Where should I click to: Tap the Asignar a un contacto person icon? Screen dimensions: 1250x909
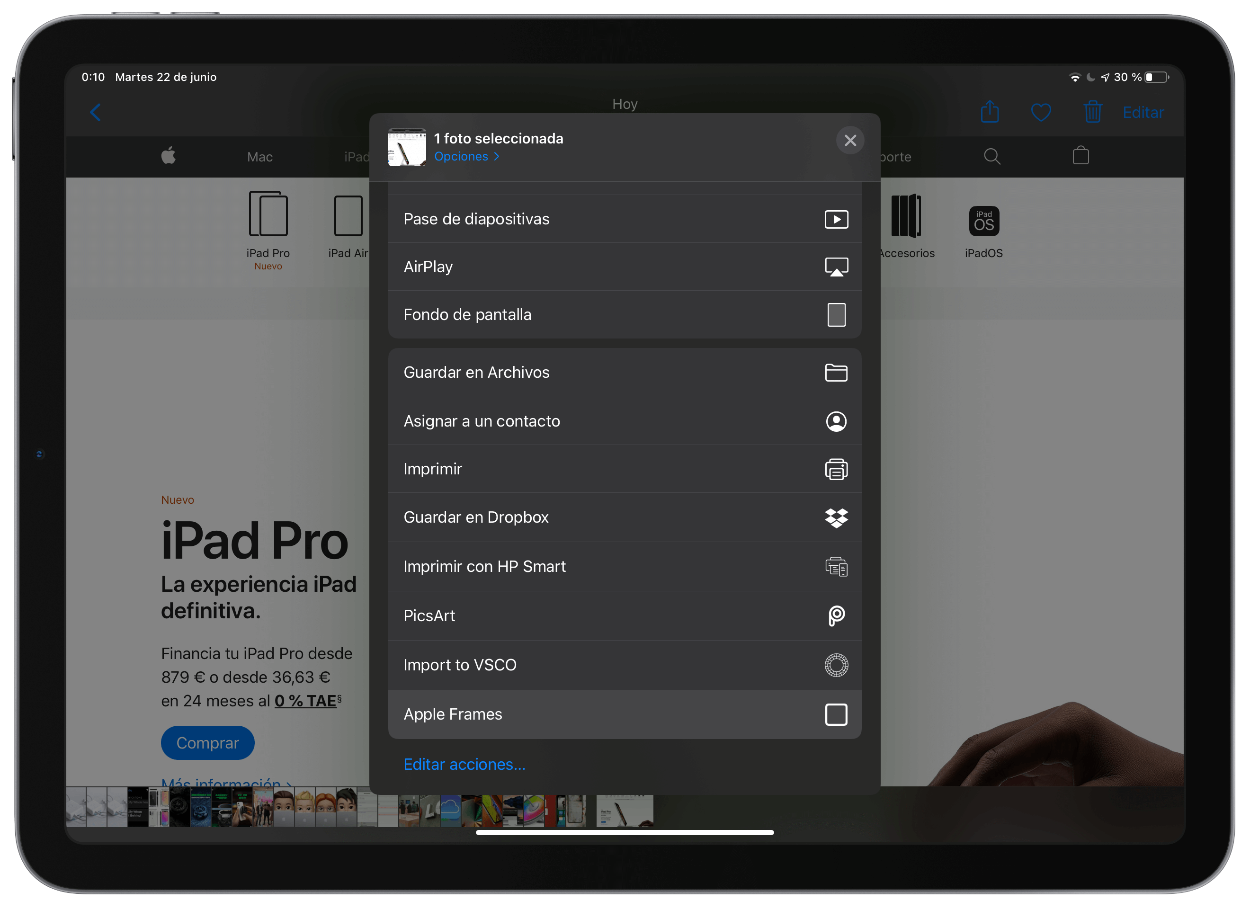tap(836, 421)
